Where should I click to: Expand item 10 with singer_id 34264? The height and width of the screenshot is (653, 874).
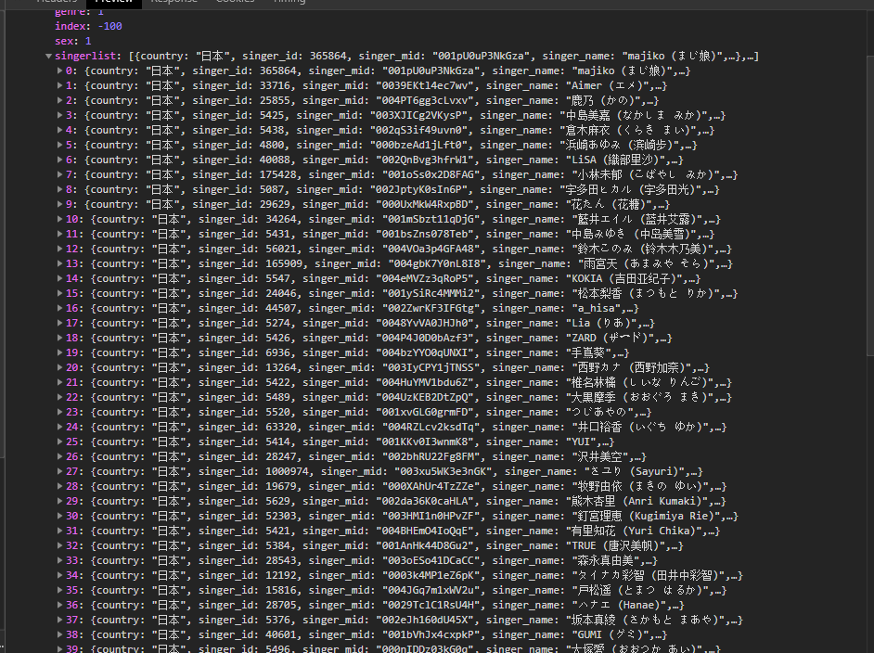[59, 220]
